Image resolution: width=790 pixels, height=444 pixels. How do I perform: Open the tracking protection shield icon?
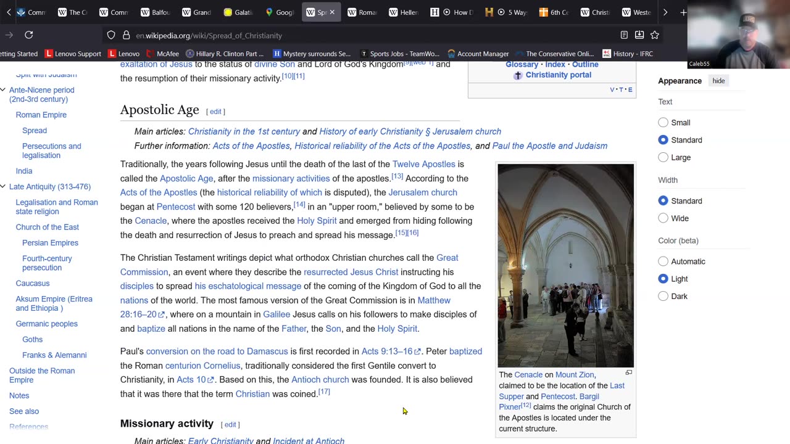click(111, 35)
